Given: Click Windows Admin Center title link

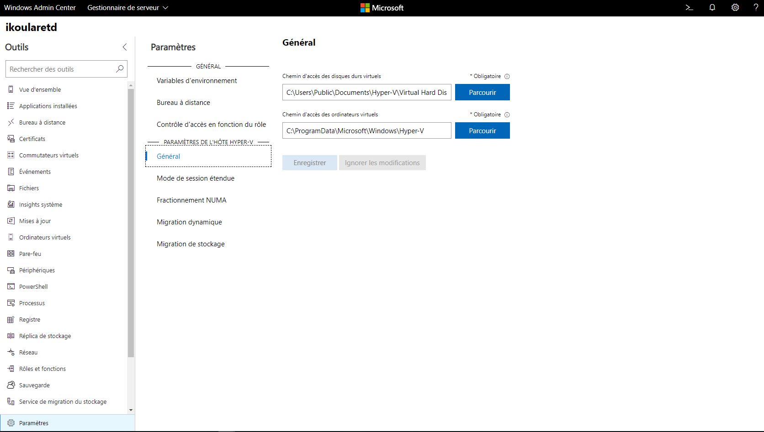Looking at the screenshot, I should coord(40,8).
